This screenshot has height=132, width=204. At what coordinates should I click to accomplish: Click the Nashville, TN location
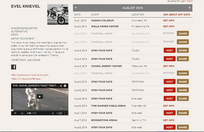(139, 120)
